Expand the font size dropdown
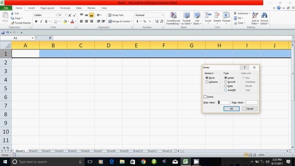The height and width of the screenshot is (166, 295). coord(65,15)
